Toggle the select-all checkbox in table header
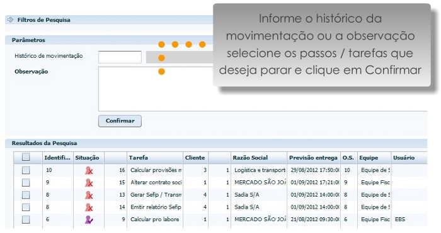 26,157
